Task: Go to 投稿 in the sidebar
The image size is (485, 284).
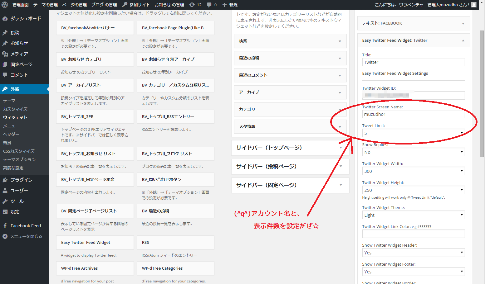Action: coord(25,33)
